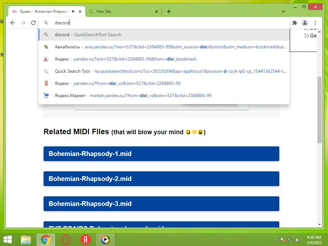Open the Windows Start button

pos(8,240)
